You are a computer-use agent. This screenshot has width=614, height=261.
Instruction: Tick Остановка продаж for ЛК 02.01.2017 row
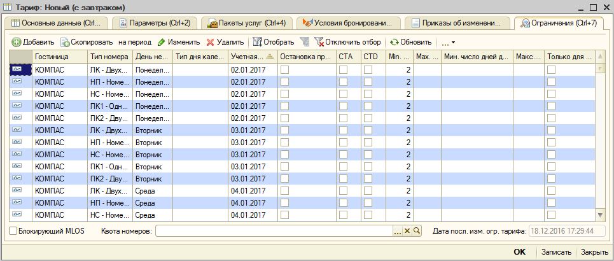(x=284, y=70)
